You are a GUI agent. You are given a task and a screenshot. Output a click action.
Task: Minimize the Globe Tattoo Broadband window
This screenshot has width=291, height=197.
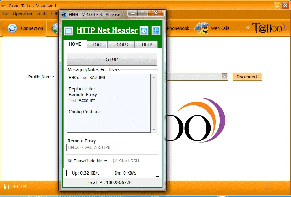pos(277,6)
